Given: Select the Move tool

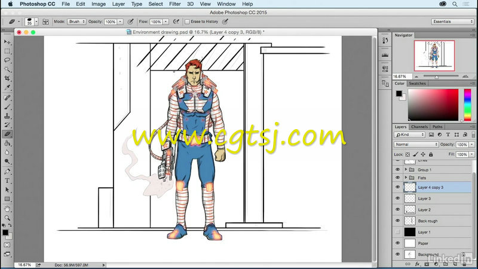Looking at the screenshot, I should (7, 42).
